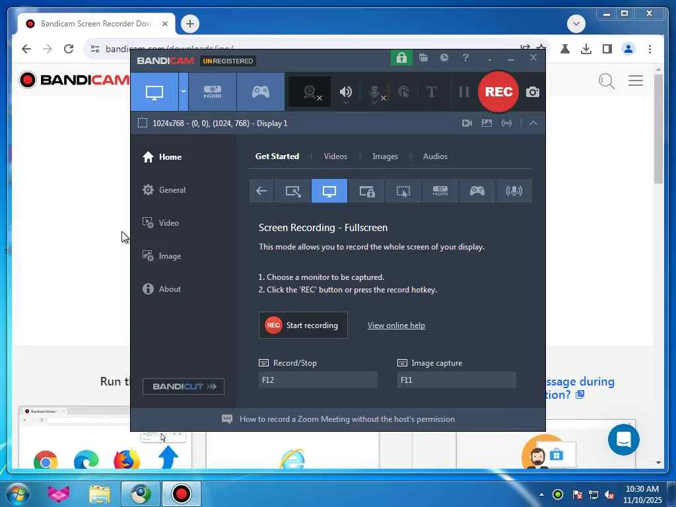Open View online help link

396,325
